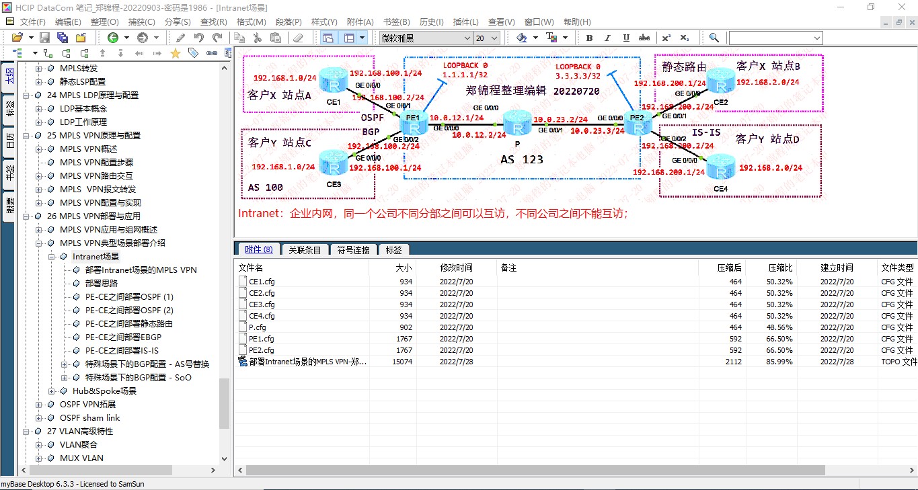918x490 pixels.
Task: Click the eraser clear-formatting icon
Action: coord(299,38)
